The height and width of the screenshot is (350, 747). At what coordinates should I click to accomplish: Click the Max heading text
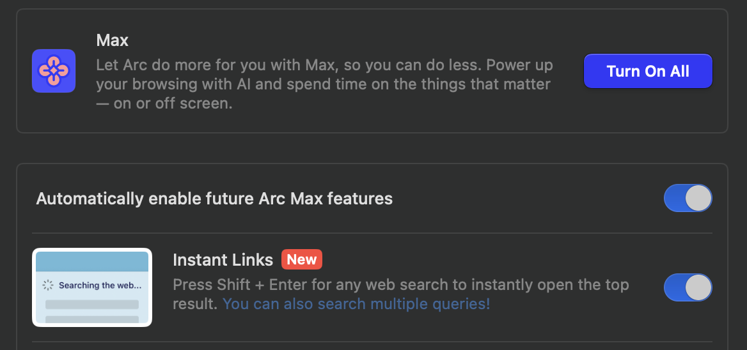pyautogui.click(x=112, y=41)
